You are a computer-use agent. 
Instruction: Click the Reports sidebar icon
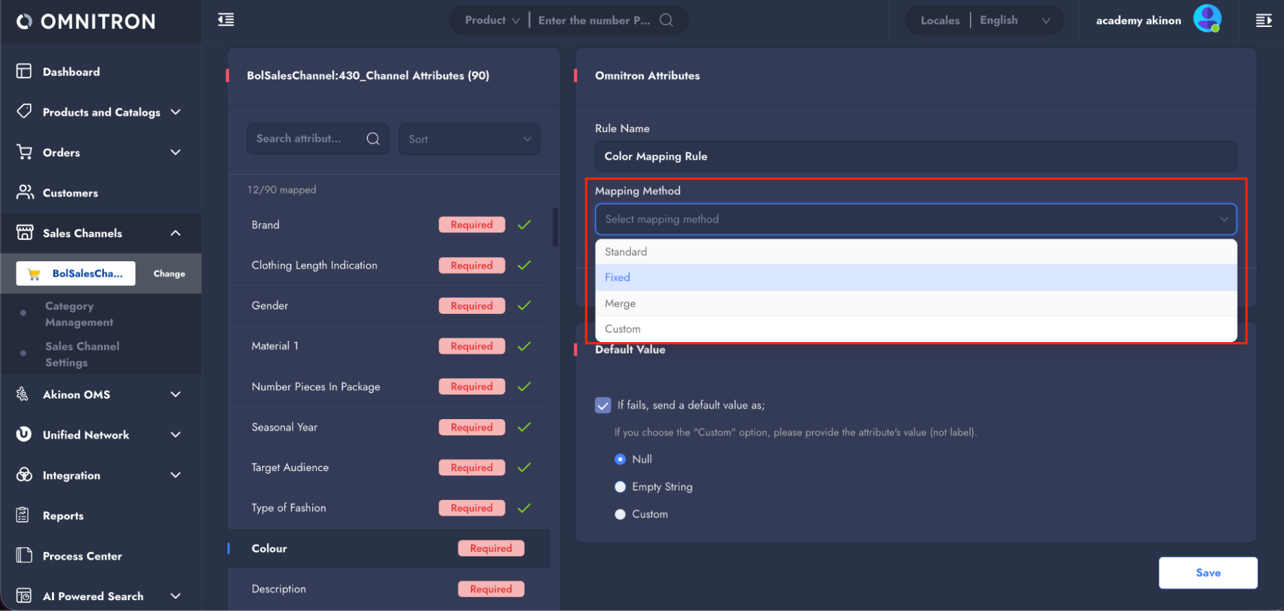coord(23,515)
